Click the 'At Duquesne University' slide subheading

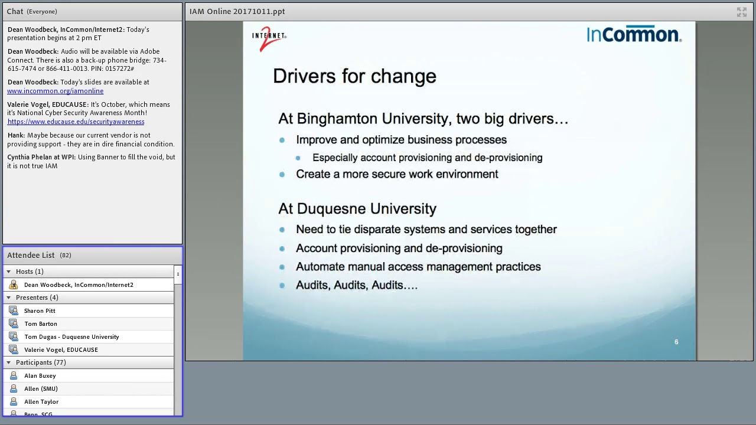click(357, 208)
